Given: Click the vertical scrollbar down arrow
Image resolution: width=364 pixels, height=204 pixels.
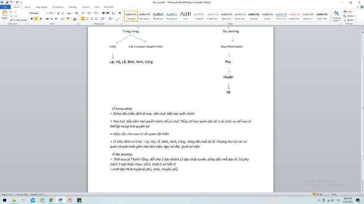Looking at the screenshot, I should pyautogui.click(x=362, y=181).
